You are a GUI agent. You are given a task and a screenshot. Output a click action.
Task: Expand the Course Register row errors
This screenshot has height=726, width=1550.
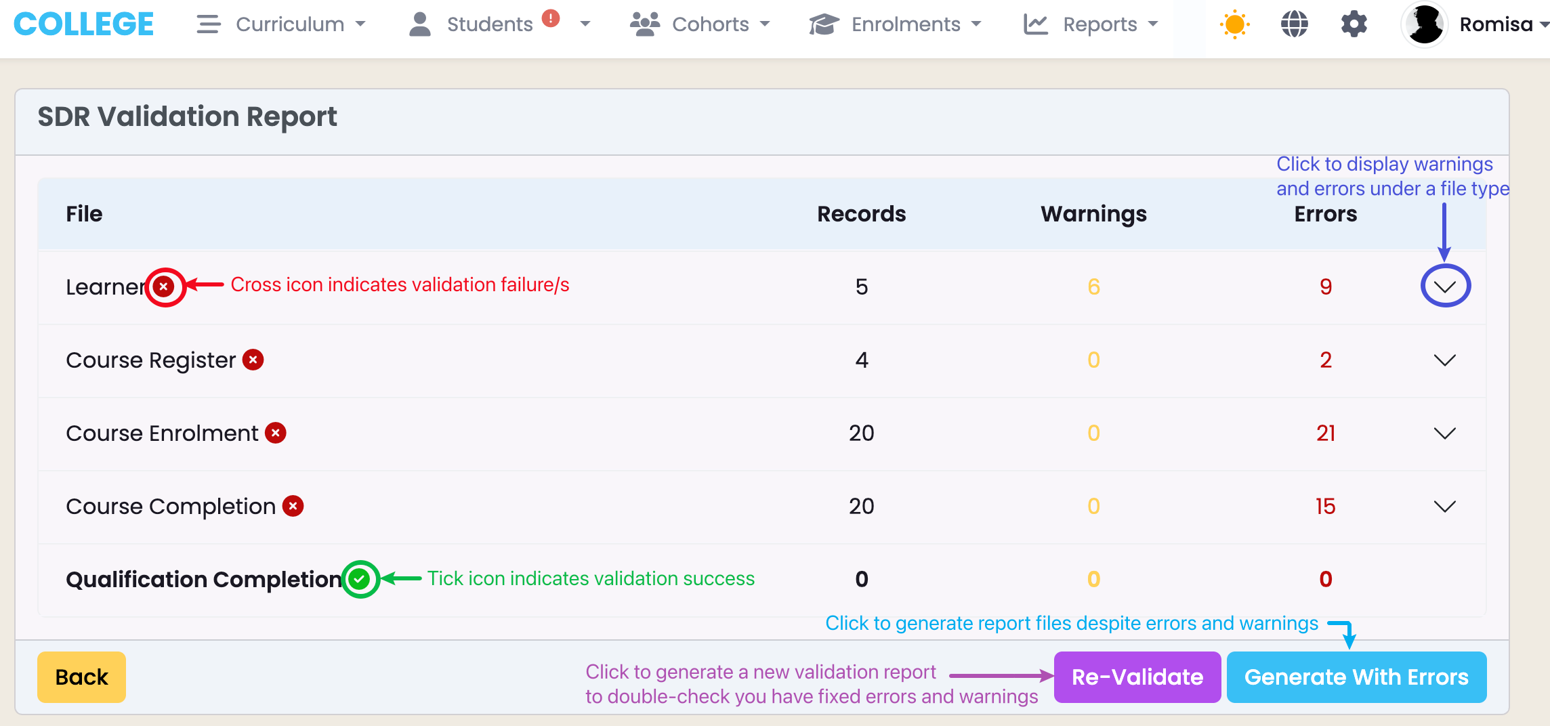[1444, 360]
